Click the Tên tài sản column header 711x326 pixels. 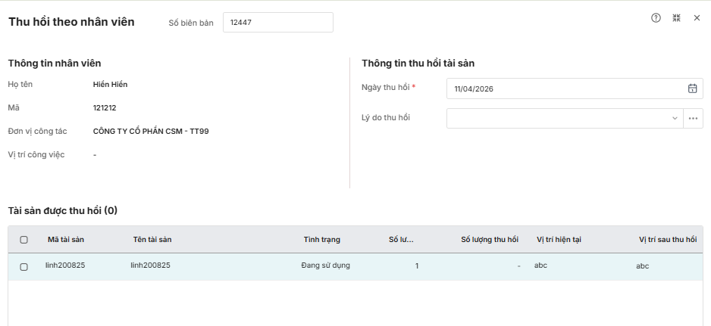(152, 240)
